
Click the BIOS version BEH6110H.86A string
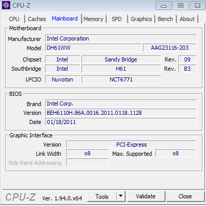point(121,113)
